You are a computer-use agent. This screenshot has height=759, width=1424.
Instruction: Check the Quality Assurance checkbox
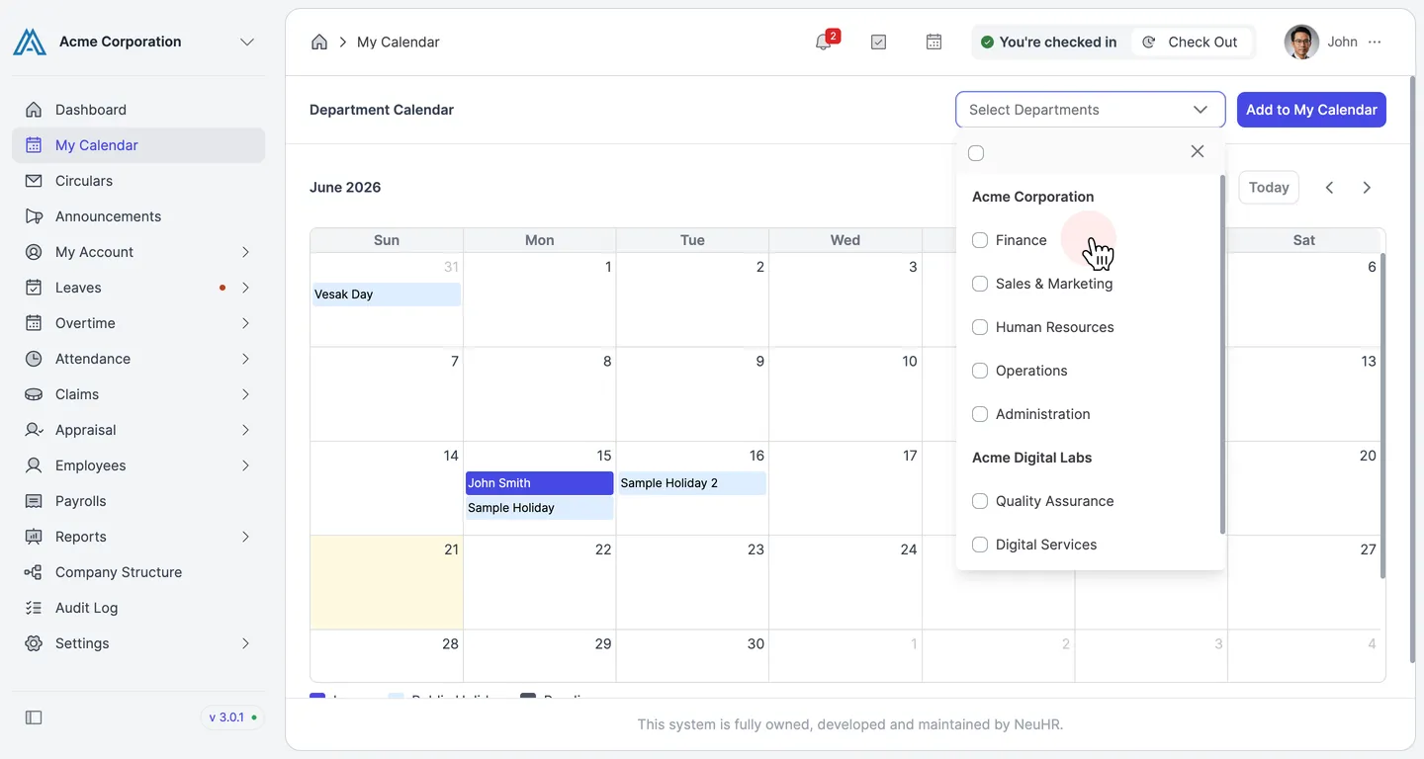click(980, 501)
